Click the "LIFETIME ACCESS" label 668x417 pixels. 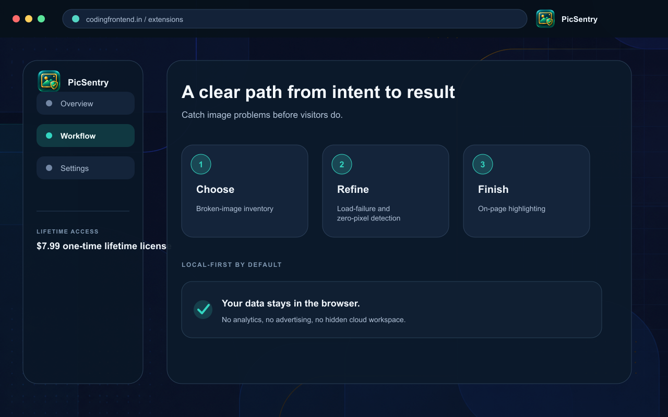click(x=67, y=231)
